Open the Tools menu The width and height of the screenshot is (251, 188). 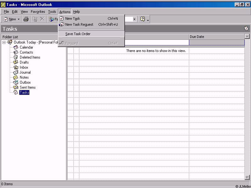(x=52, y=12)
